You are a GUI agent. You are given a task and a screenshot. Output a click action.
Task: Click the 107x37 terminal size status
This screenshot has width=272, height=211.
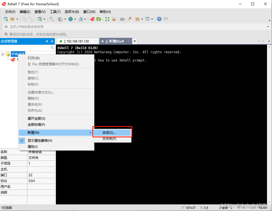click(189, 208)
